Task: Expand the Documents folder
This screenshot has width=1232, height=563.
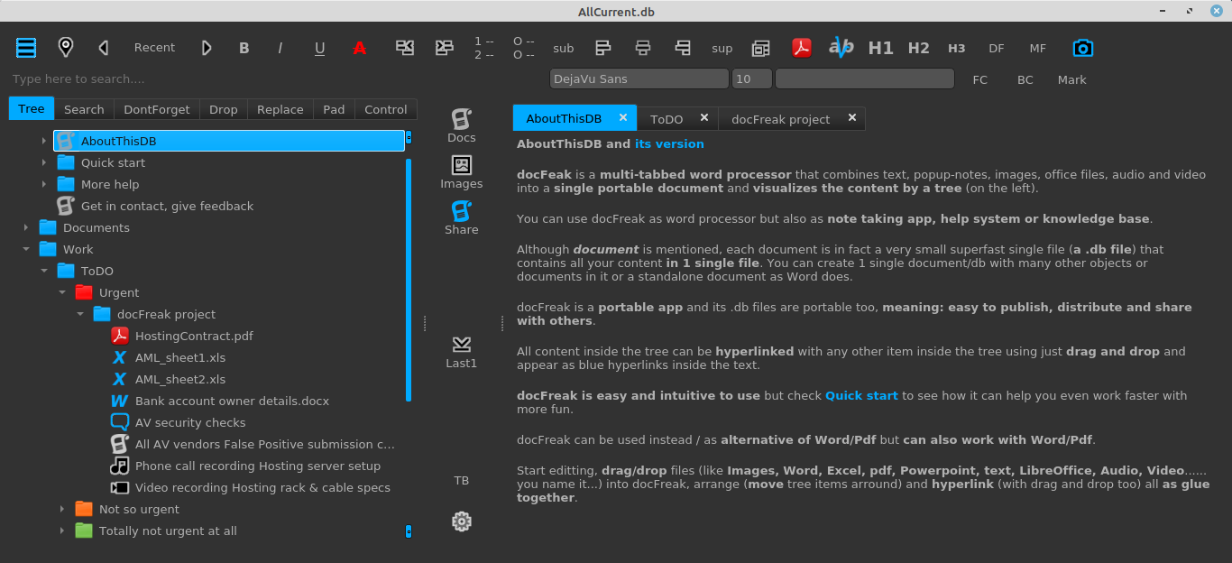Action: pyautogui.click(x=25, y=227)
